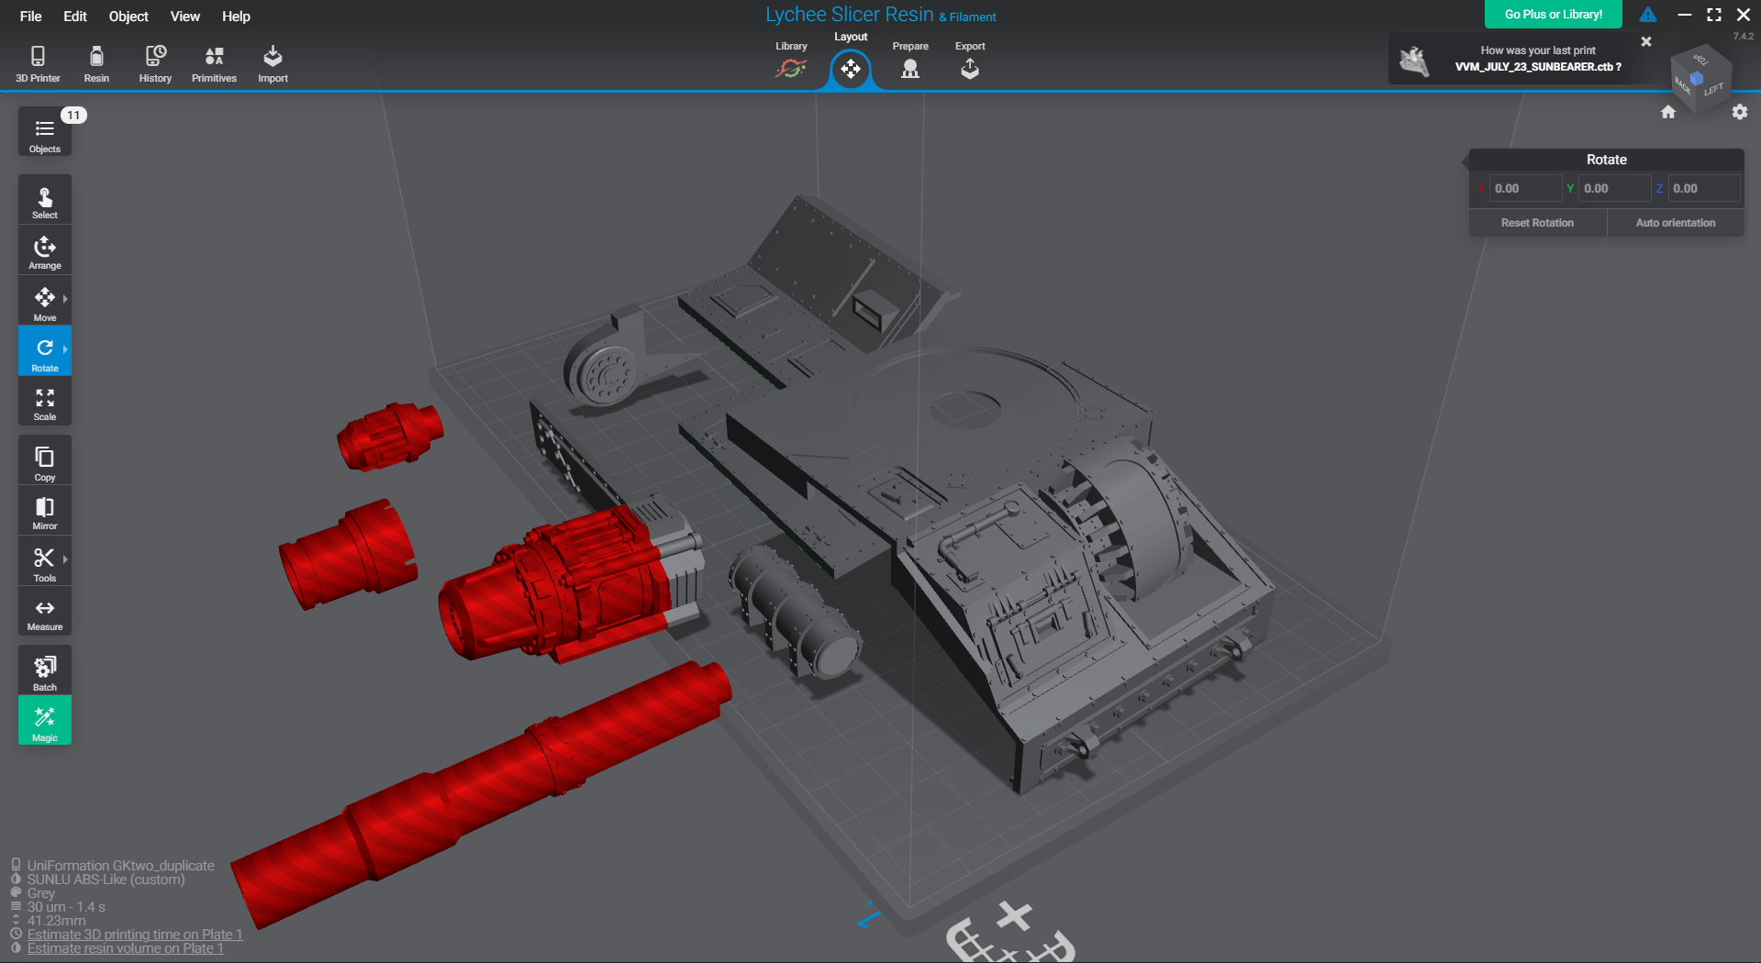Open the View menu
1761x963 pixels.
tap(184, 17)
